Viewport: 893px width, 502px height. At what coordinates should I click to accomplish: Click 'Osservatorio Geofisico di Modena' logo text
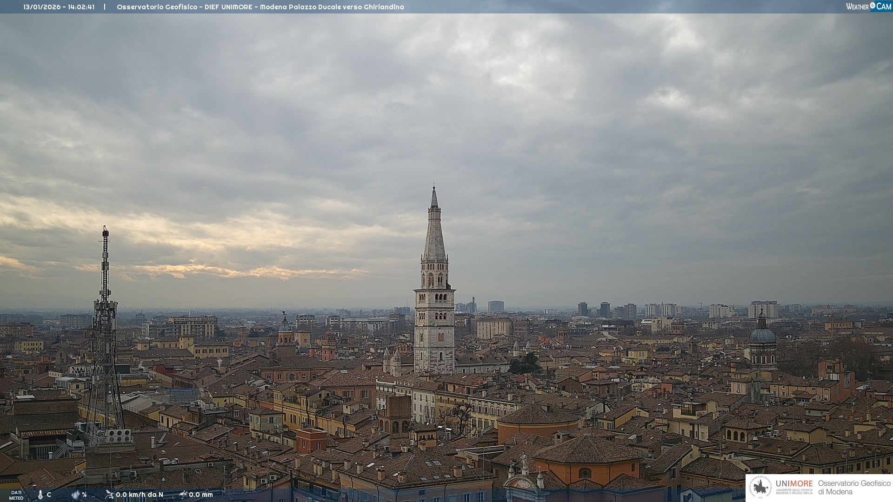(x=854, y=487)
